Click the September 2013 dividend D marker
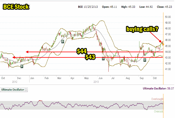This screenshot has width=175, height=118. point(145,60)
